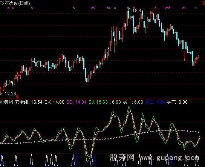
Task: Click the blue 买二: 6.00 signal label
Action: coord(155,102)
